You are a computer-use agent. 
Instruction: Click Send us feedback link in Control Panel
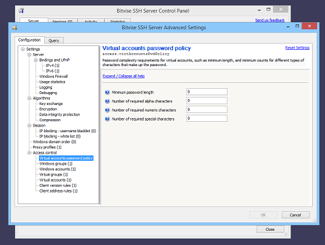point(270,20)
